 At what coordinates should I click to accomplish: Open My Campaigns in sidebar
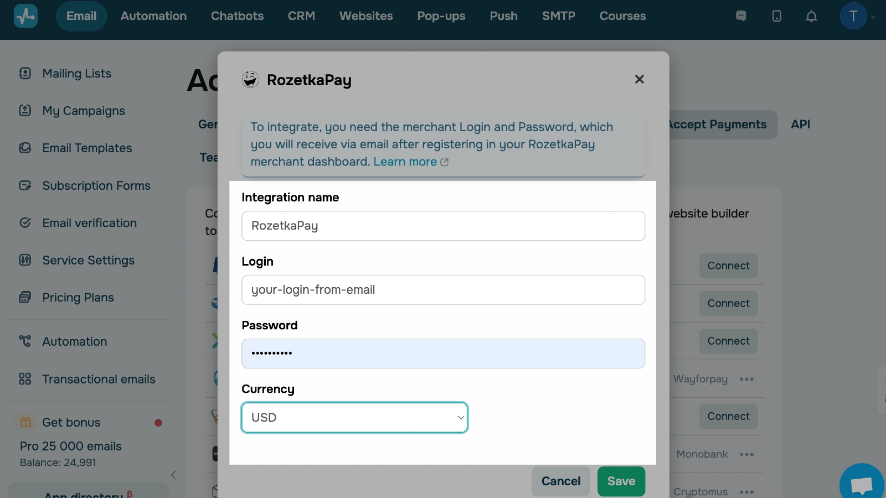click(x=84, y=111)
